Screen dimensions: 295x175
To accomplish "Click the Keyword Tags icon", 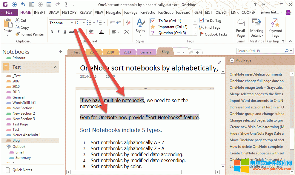I will point(275,27).
